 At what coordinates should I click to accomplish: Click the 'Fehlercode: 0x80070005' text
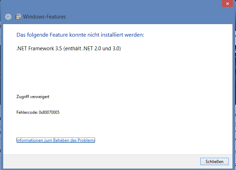(38, 112)
